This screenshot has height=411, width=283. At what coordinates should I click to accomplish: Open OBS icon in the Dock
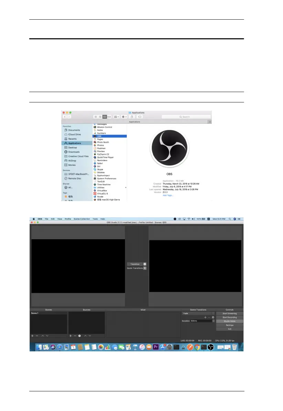point(211,348)
